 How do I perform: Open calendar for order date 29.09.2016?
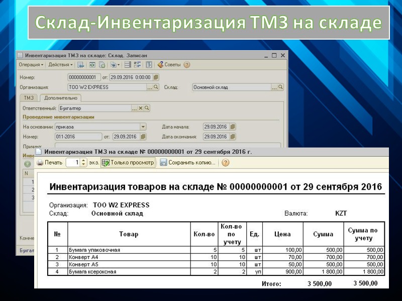(143, 136)
